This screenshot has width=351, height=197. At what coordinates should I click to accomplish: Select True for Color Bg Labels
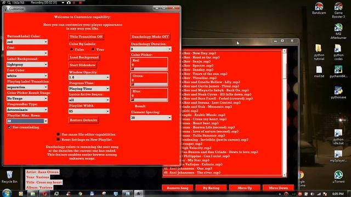tap(93, 49)
